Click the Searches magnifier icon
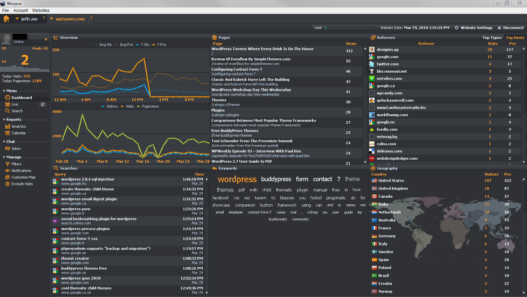 56,168
